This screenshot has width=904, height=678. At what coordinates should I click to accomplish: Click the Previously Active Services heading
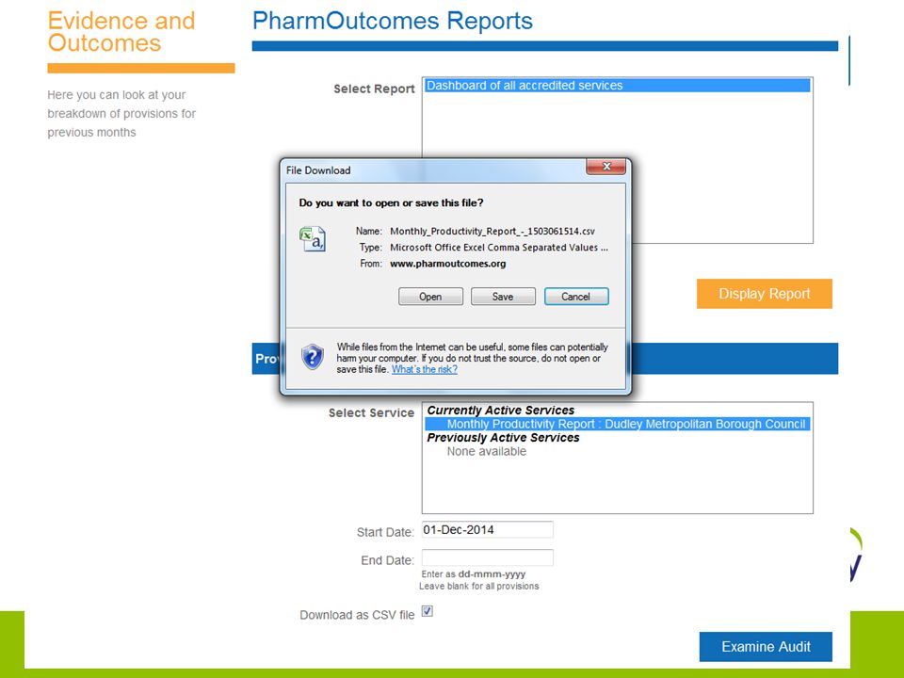click(503, 438)
